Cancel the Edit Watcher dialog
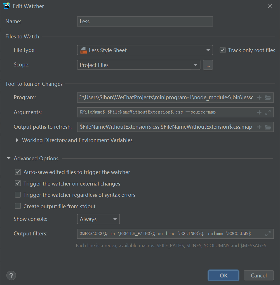Screen dimensions: 280x285 click(258, 275)
